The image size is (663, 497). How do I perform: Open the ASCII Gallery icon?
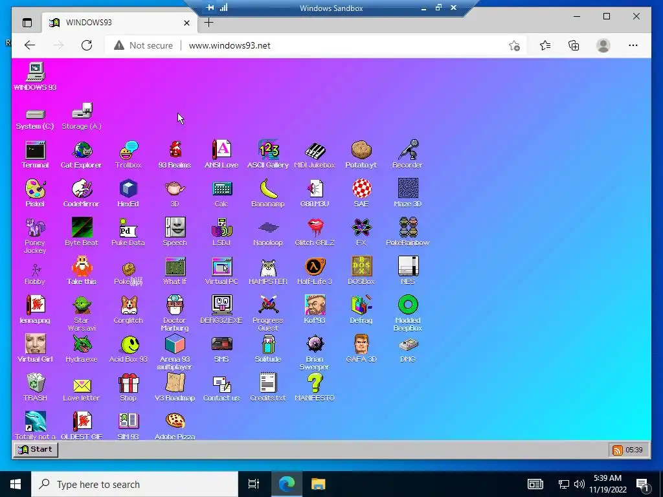pyautogui.click(x=268, y=155)
